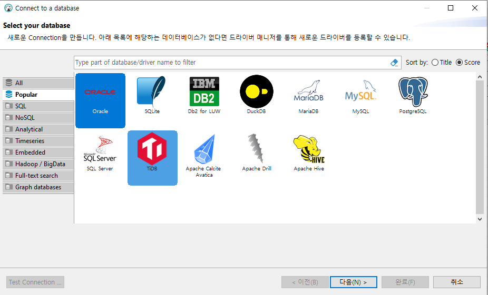Choose the SQLite database driver
The width and height of the screenshot is (488, 295).
point(152,95)
